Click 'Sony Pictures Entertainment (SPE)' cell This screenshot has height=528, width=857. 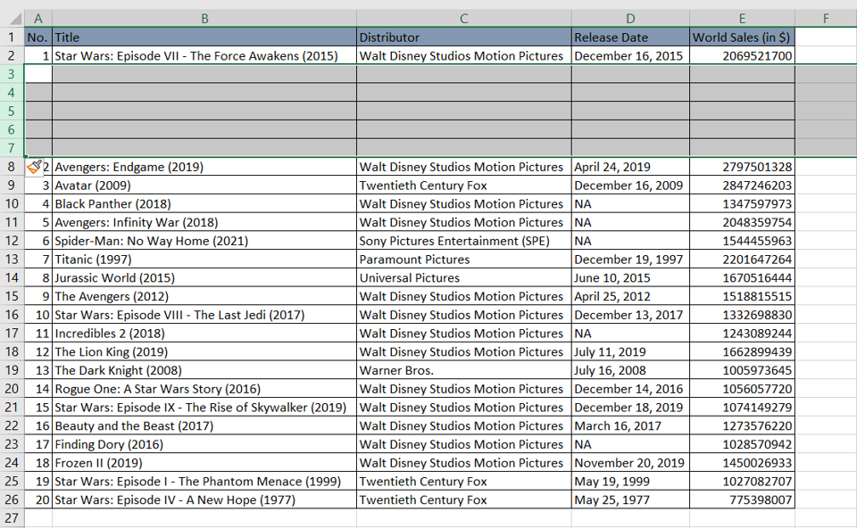click(x=464, y=241)
